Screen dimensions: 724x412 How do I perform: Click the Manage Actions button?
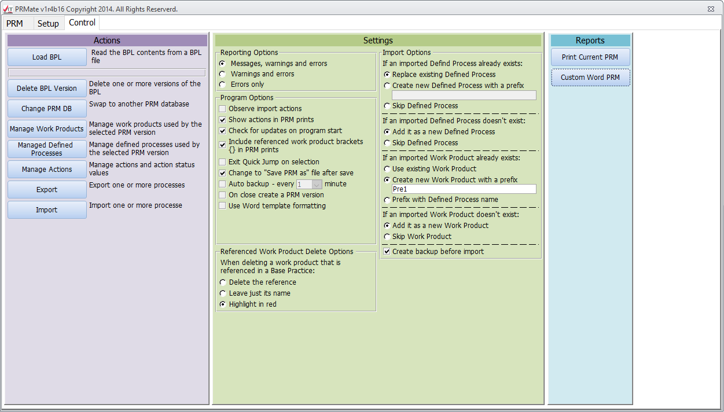click(x=47, y=170)
